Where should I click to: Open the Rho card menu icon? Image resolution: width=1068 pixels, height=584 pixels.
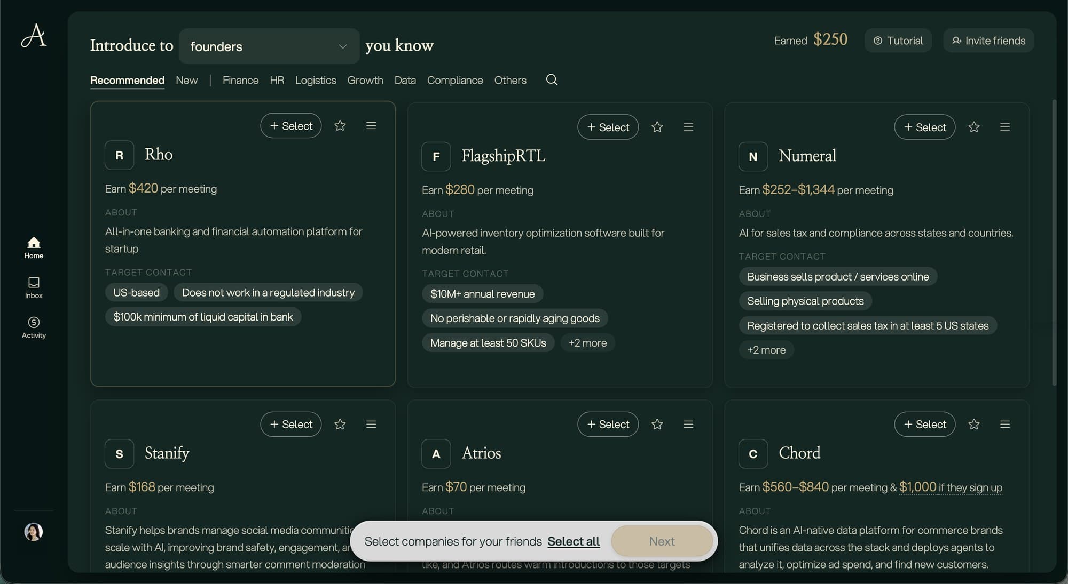click(x=371, y=126)
